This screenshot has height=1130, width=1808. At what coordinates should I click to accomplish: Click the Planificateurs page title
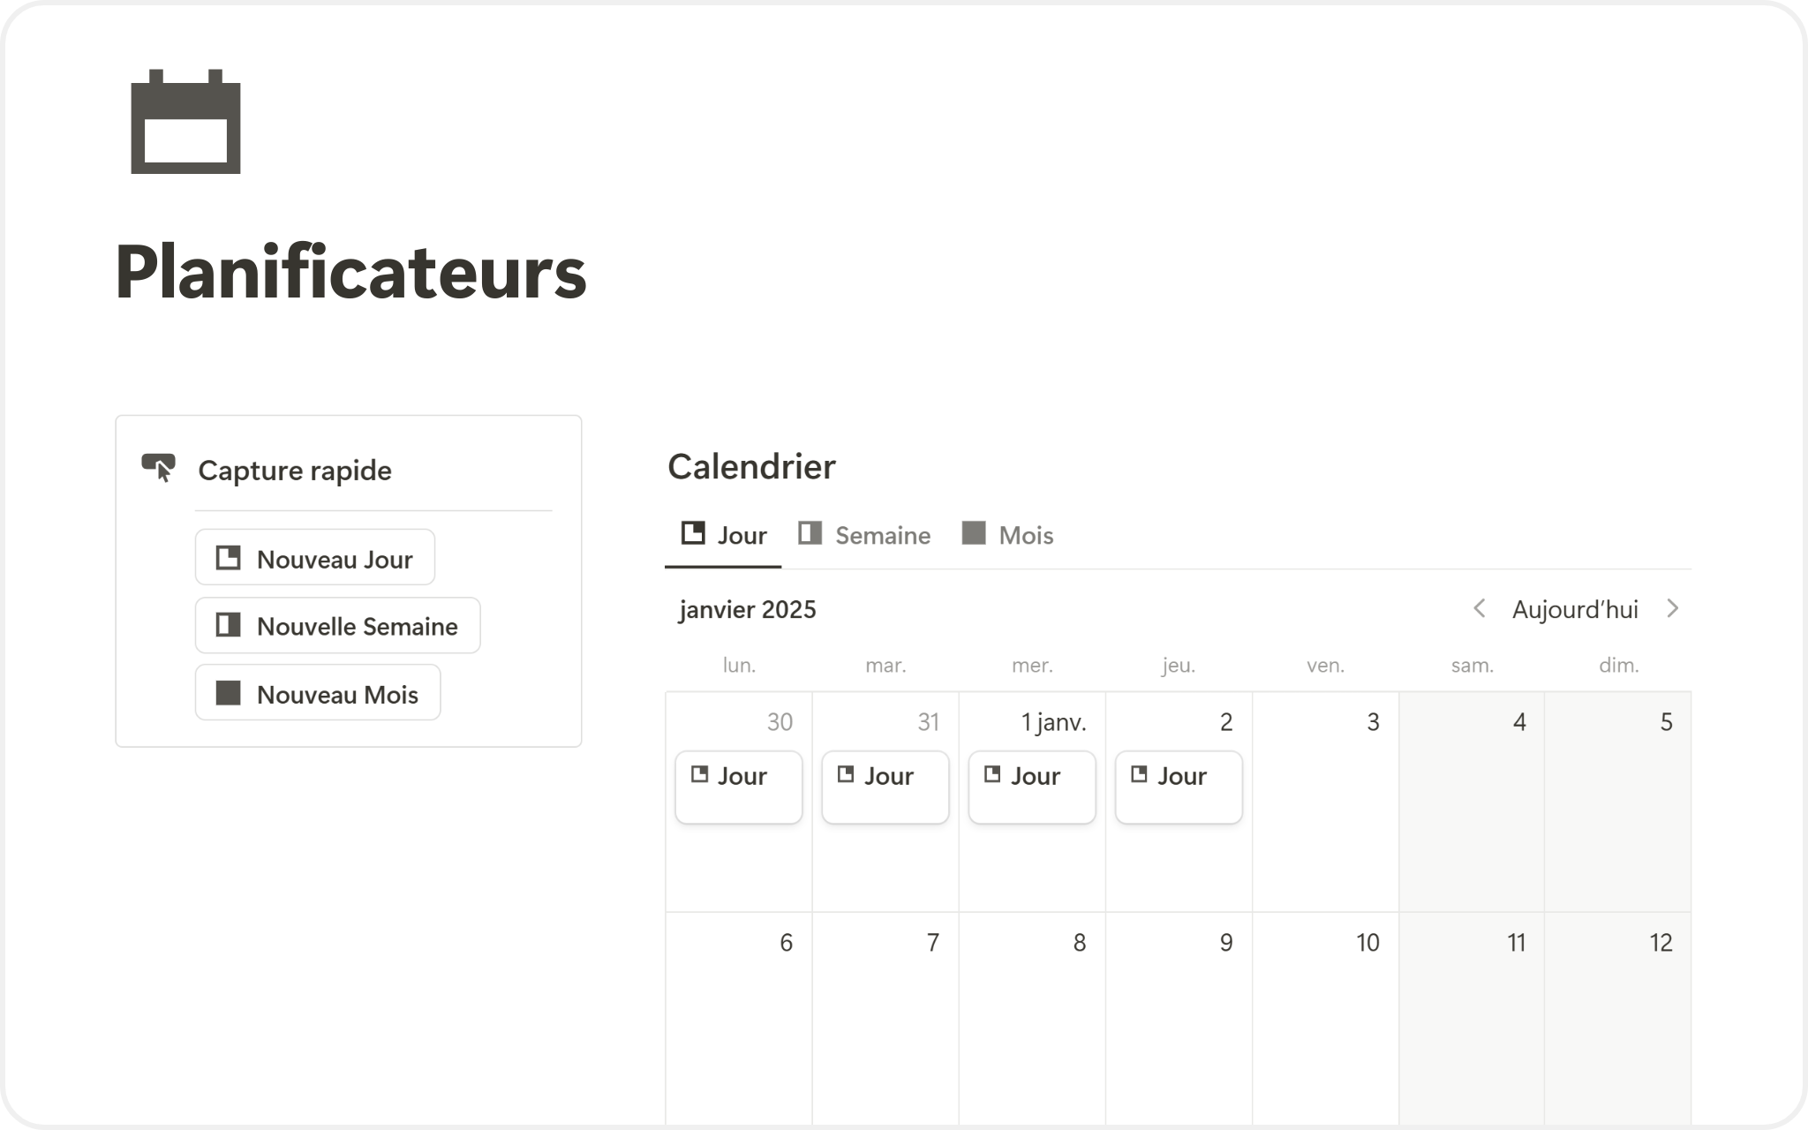350,272
